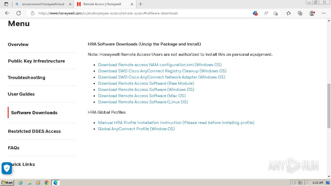
Task: Click the Read aloud icon
Action: tap(266, 13)
